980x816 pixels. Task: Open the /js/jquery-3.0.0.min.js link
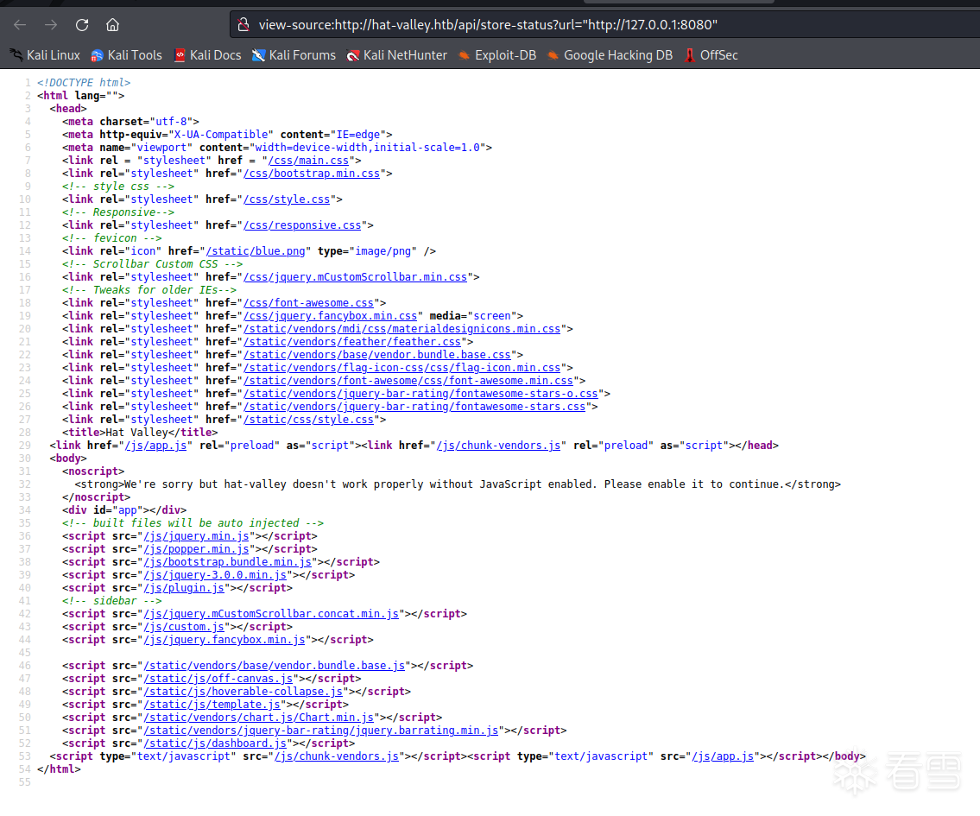(x=215, y=575)
